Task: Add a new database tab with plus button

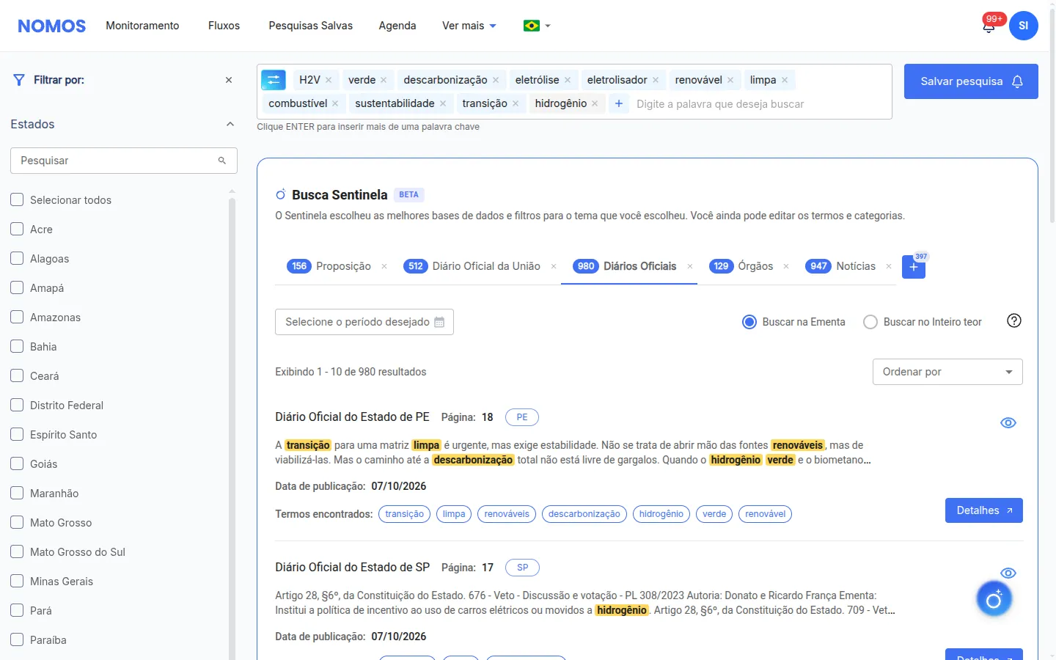Action: [914, 267]
